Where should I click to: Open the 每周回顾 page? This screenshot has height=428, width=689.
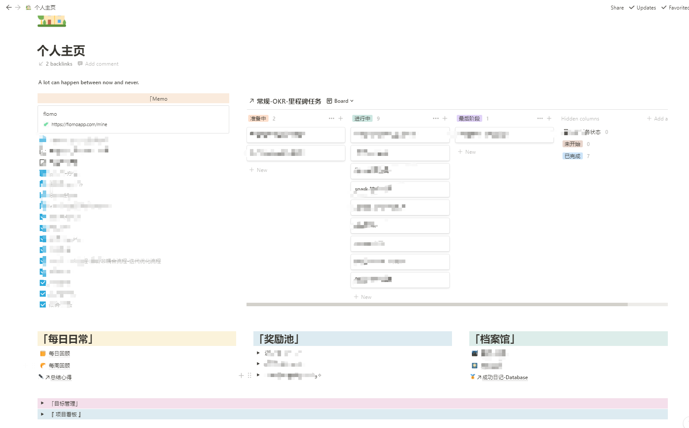59,365
